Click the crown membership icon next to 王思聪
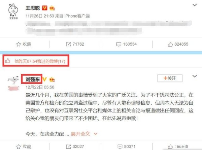The width and height of the screenshot is (202, 150). (52, 8)
